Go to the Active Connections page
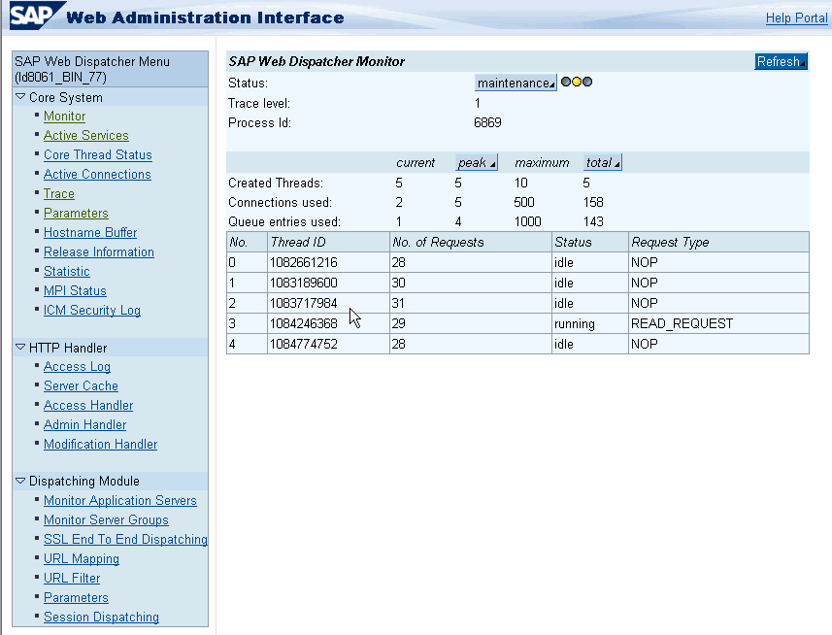Image resolution: width=832 pixels, height=635 pixels. [97, 175]
